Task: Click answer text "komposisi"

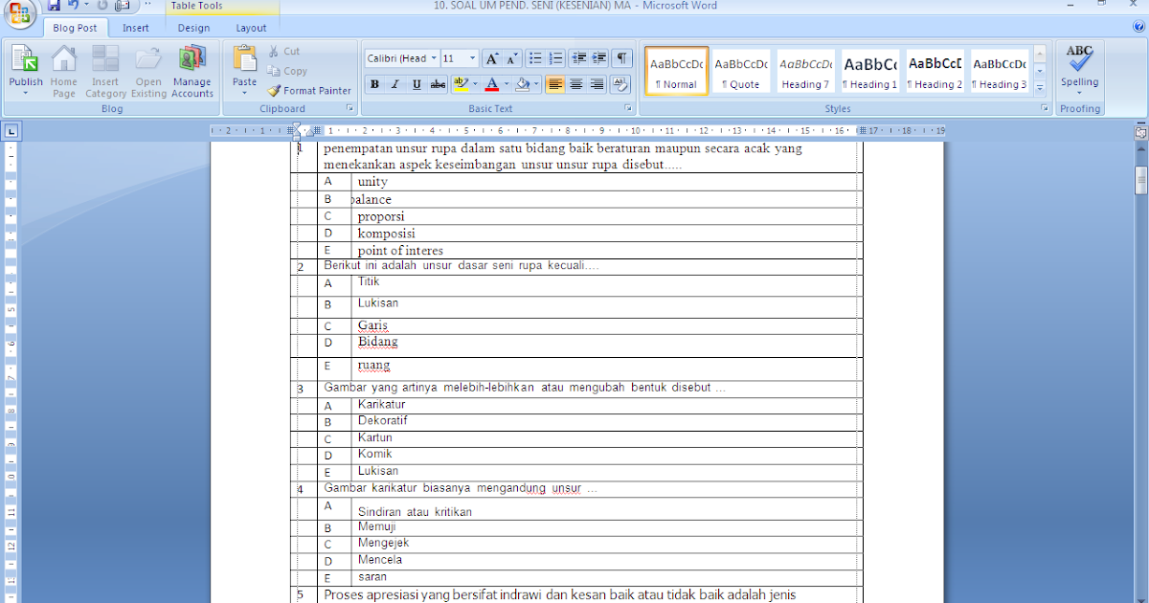Action: pyautogui.click(x=386, y=234)
